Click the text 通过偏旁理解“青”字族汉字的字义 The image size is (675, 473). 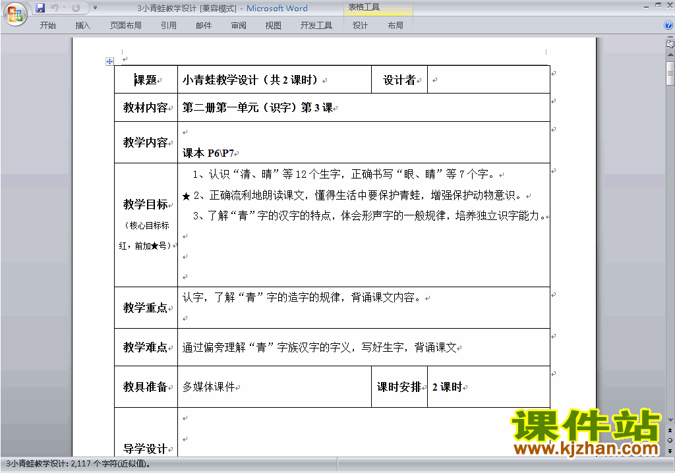[x=319, y=347]
